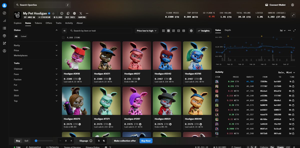This screenshot has width=300, height=148.
Task: Open the bar-chart Stats icon in sidebar
Action: 4,21
